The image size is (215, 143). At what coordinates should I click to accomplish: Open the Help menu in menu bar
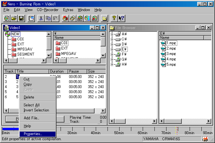click(98, 10)
